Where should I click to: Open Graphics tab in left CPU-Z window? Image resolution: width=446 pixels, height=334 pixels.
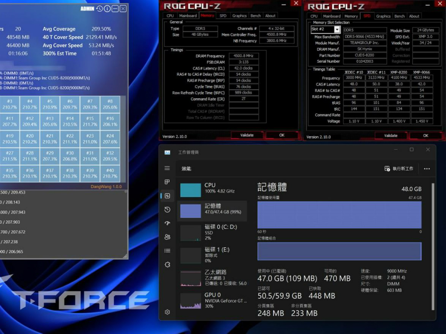tap(239, 16)
